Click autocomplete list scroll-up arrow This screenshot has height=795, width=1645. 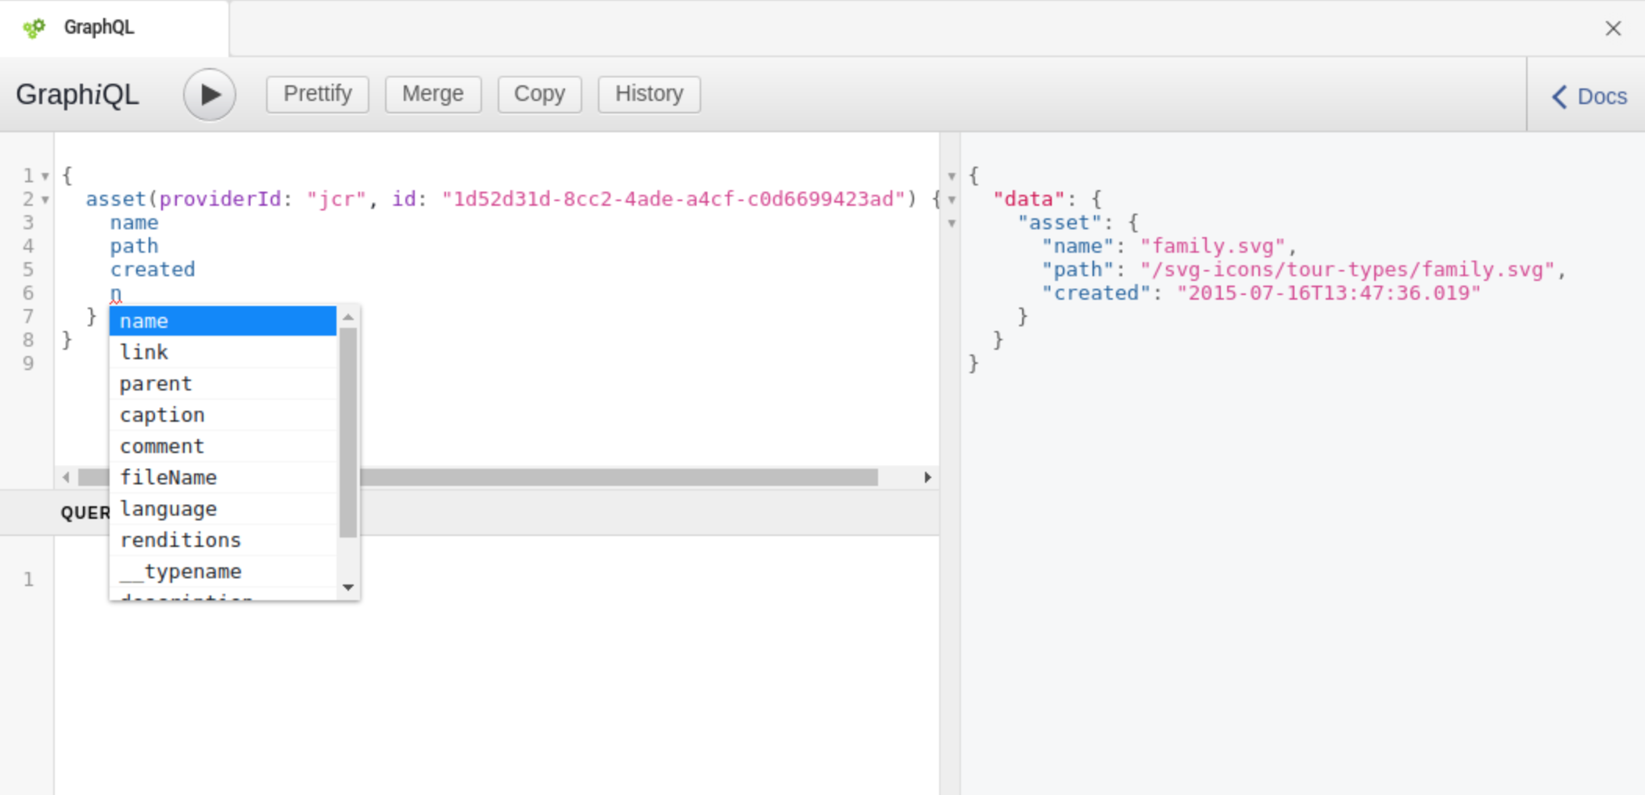[x=348, y=317]
